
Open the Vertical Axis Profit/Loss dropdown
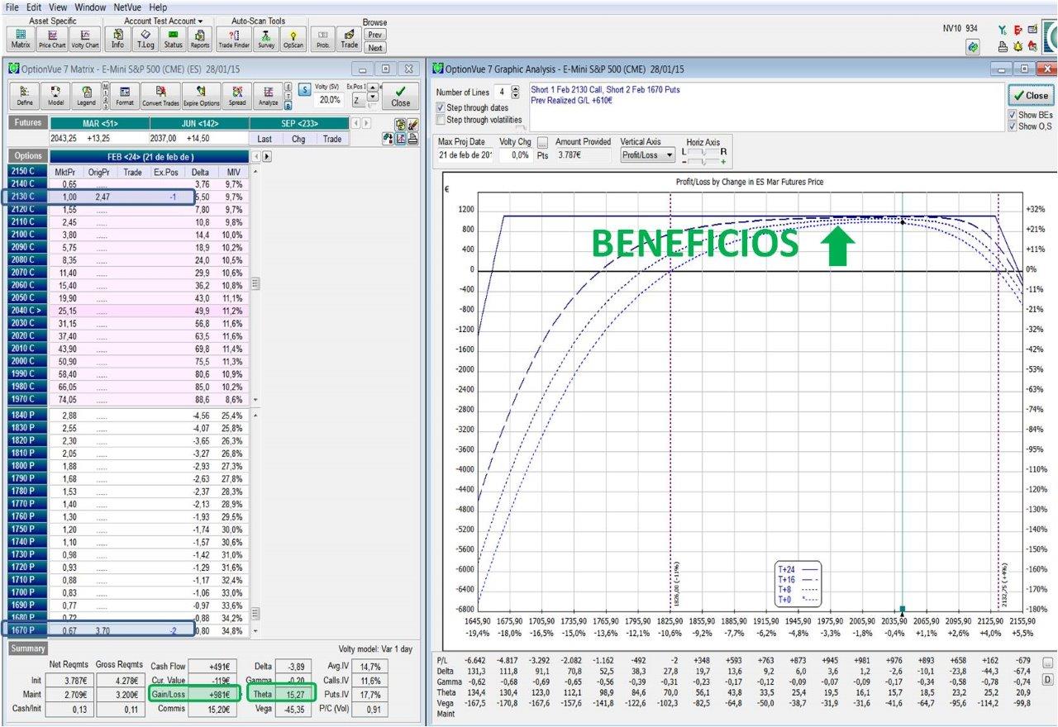(647, 155)
